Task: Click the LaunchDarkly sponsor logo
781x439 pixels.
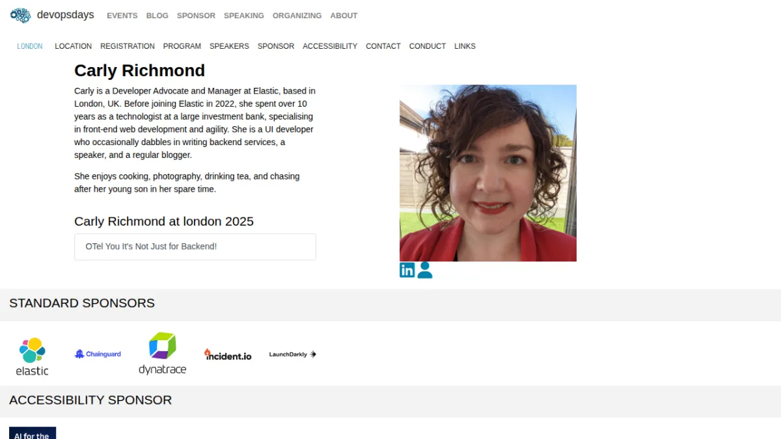Action: (x=293, y=354)
